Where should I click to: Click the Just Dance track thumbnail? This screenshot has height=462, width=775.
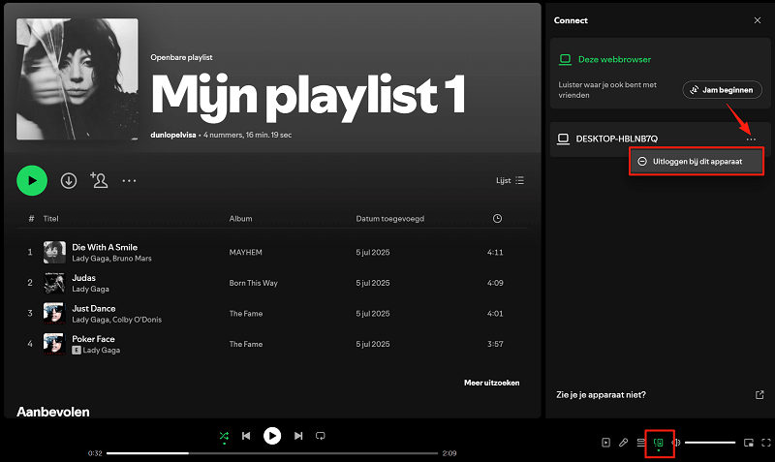pyautogui.click(x=54, y=313)
